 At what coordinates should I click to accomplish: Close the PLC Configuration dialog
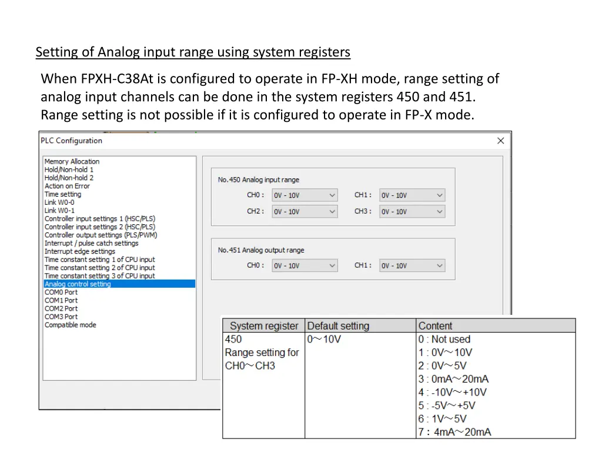point(500,141)
